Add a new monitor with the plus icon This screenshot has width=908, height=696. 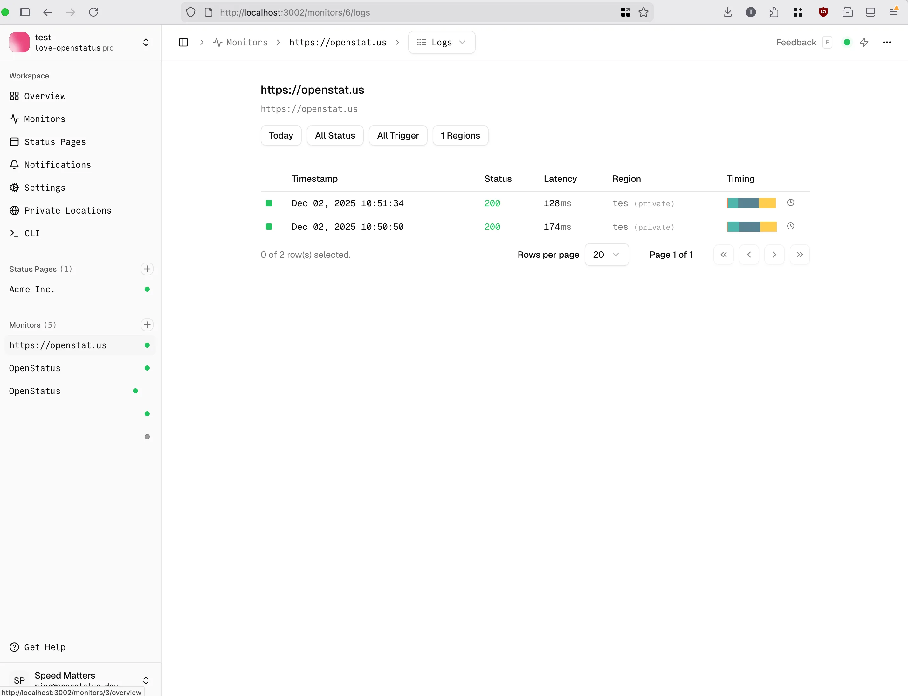point(147,325)
